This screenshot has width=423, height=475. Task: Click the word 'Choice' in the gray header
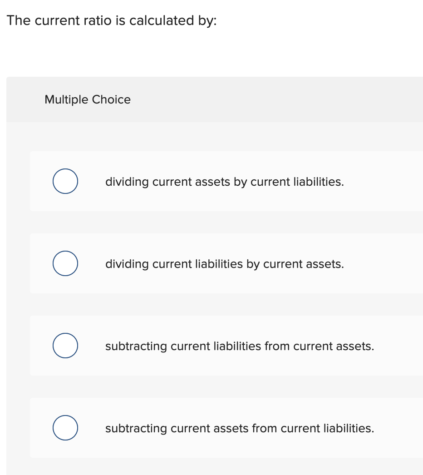[x=111, y=100]
